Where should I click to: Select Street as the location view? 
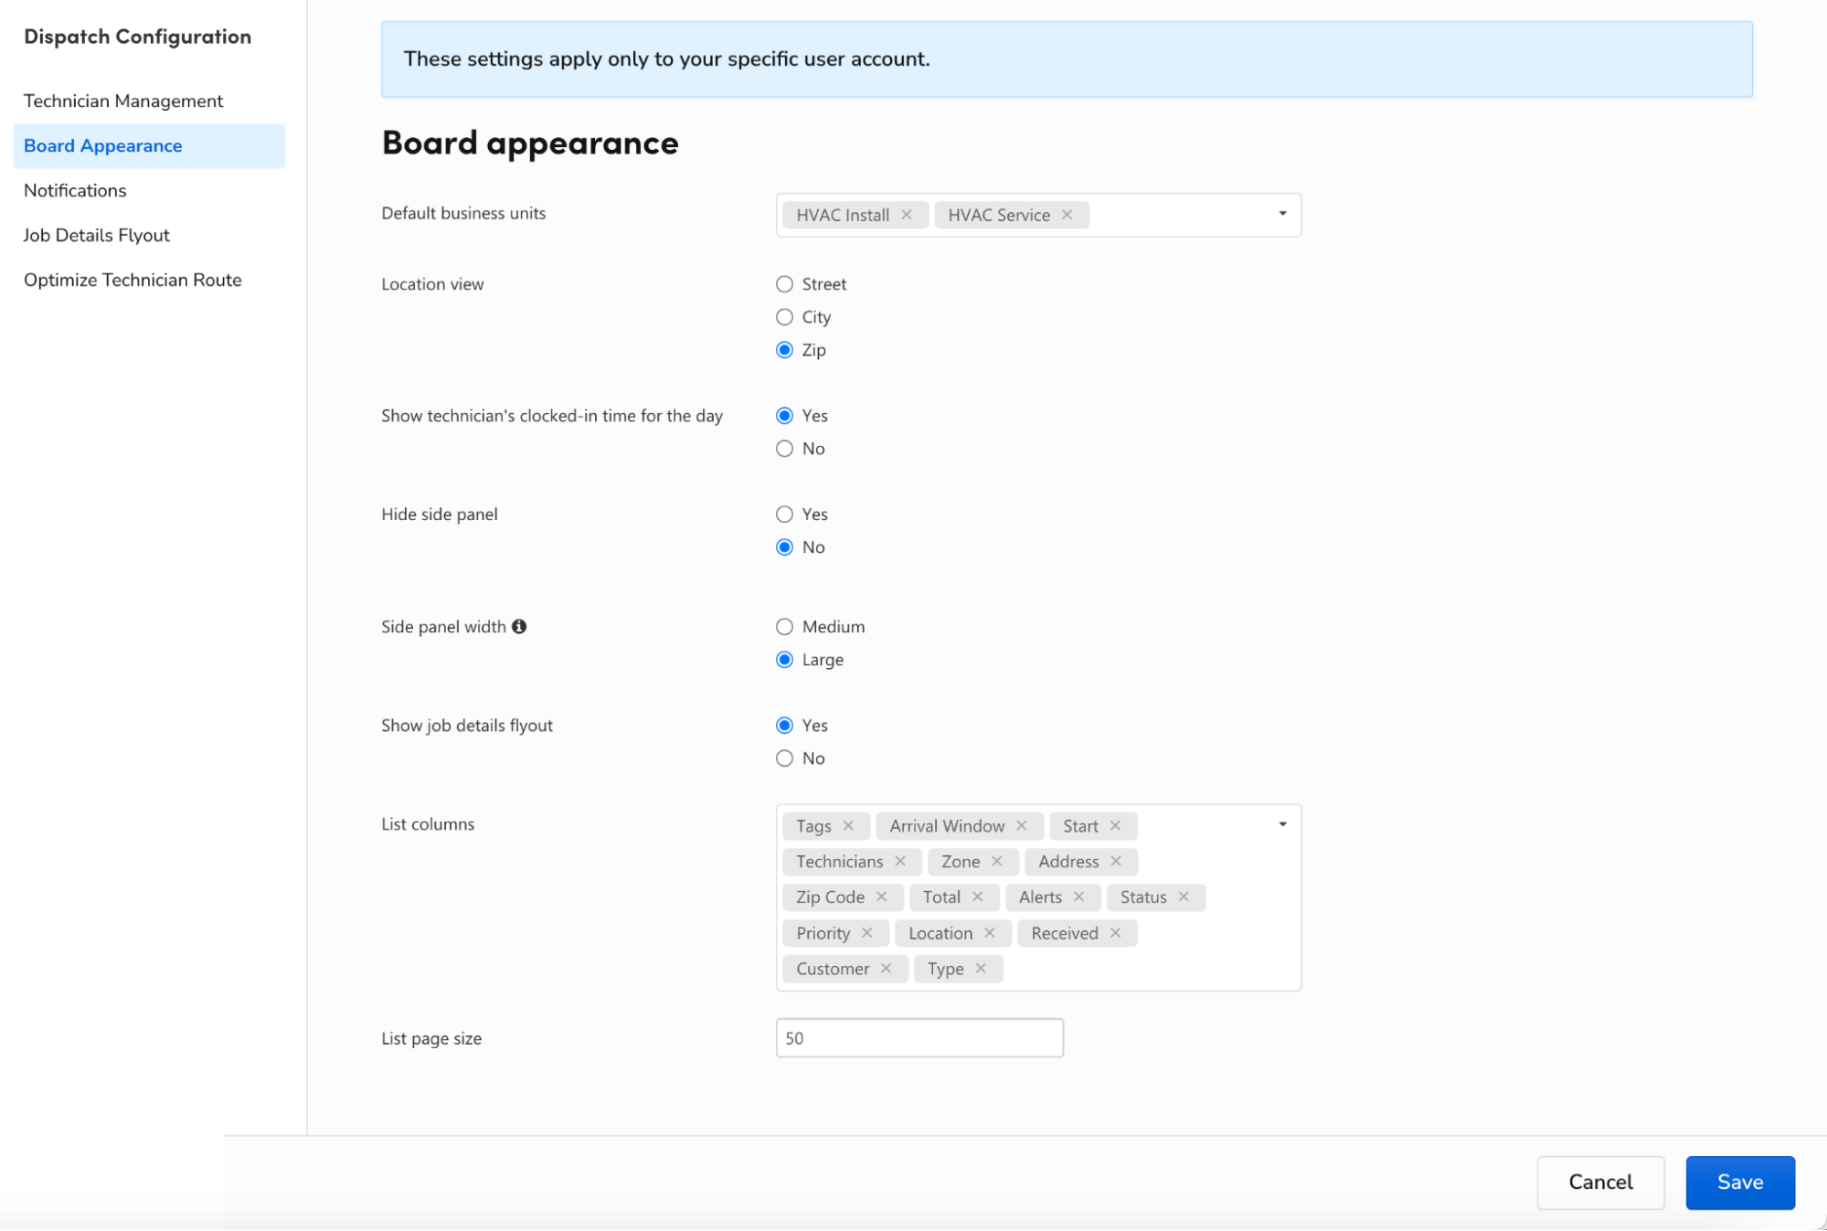[x=784, y=283]
